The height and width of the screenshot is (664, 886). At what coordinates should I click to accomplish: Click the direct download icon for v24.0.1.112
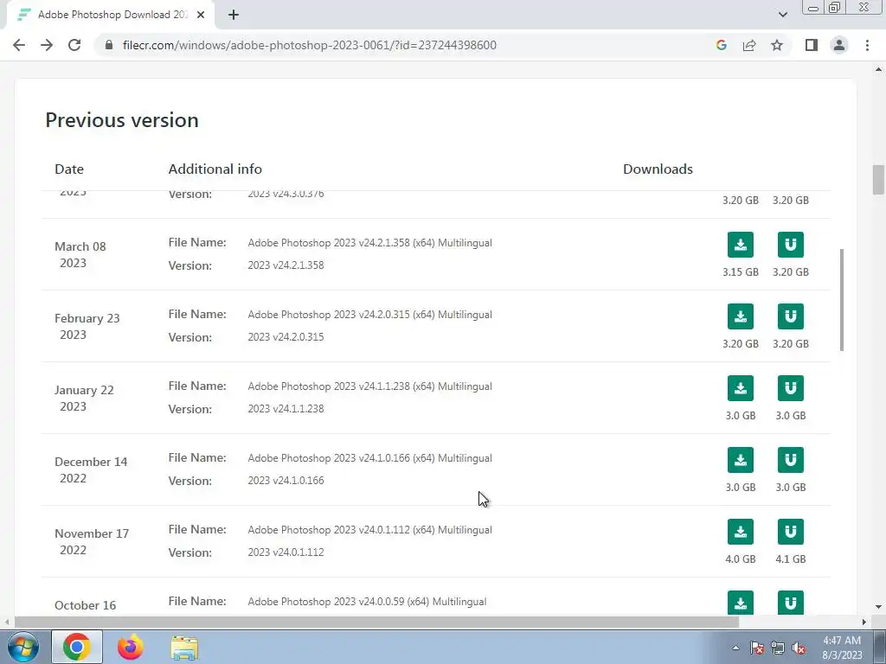(x=741, y=532)
